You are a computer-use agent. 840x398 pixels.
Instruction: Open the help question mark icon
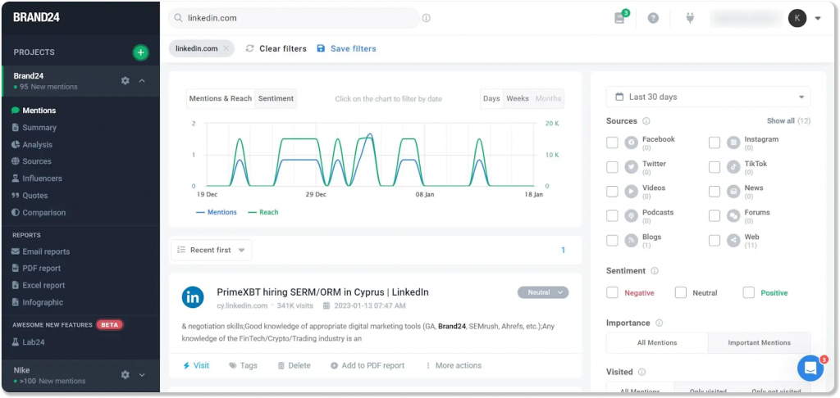653,18
